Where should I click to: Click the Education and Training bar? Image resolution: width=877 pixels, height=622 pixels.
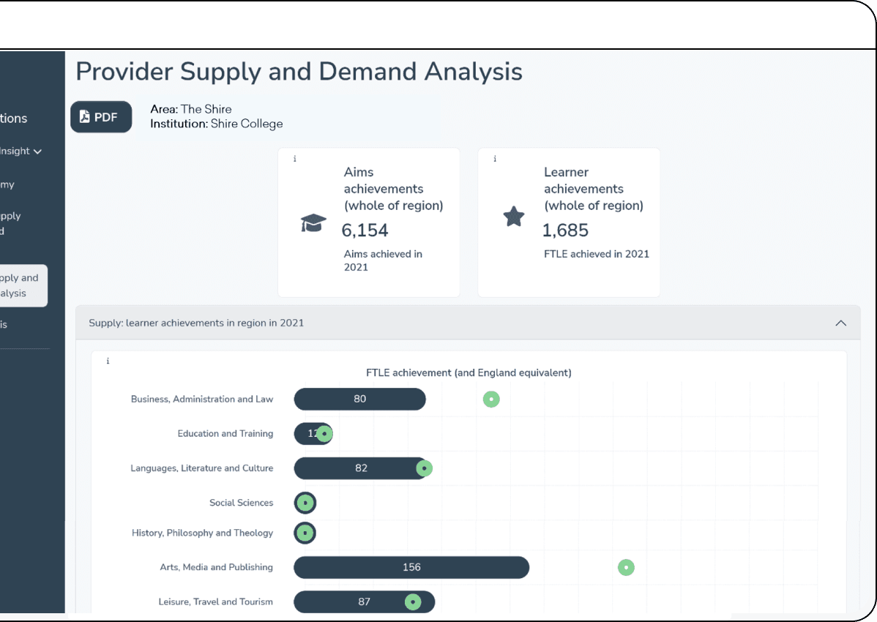306,434
